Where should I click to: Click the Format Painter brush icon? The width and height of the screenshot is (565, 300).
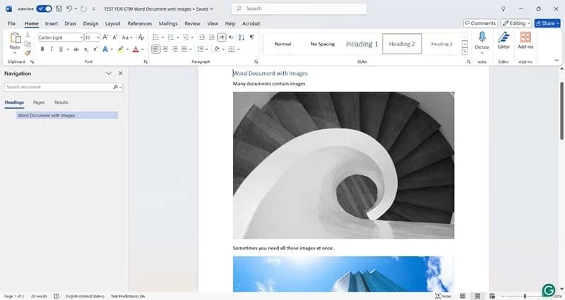tap(28, 52)
